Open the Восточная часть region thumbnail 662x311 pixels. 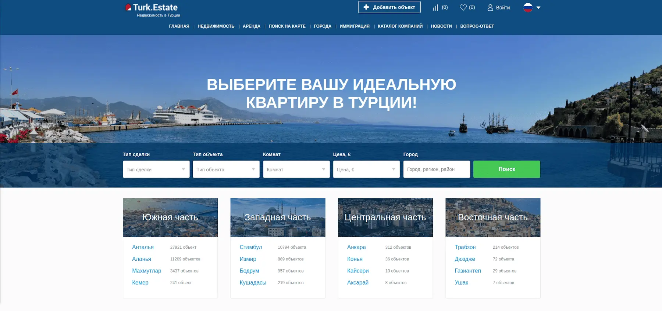[x=493, y=217]
